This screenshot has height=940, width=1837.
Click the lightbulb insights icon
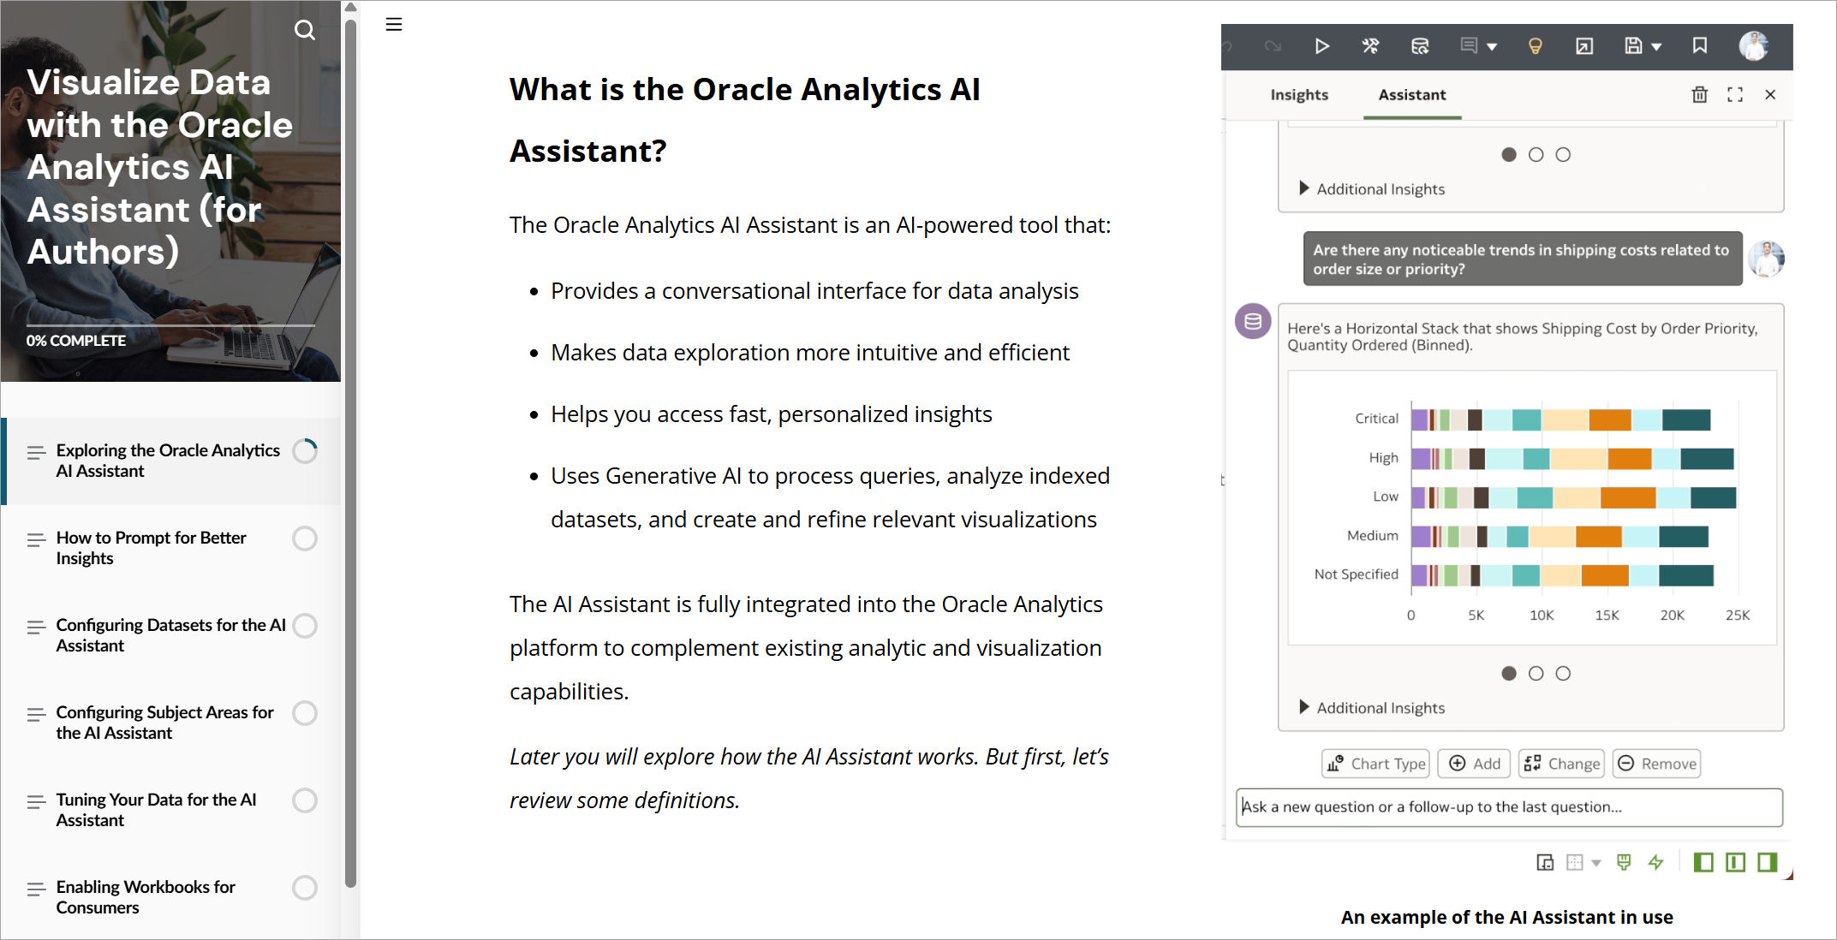coord(1535,46)
